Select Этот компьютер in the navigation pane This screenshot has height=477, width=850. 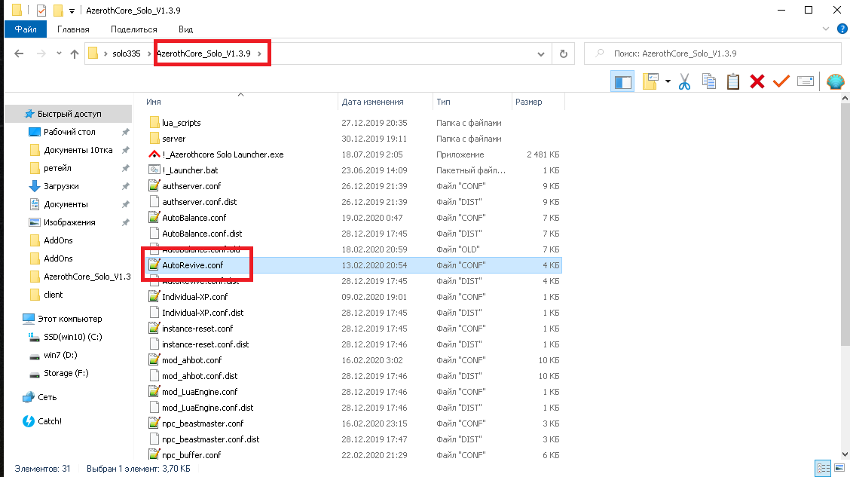coord(69,319)
